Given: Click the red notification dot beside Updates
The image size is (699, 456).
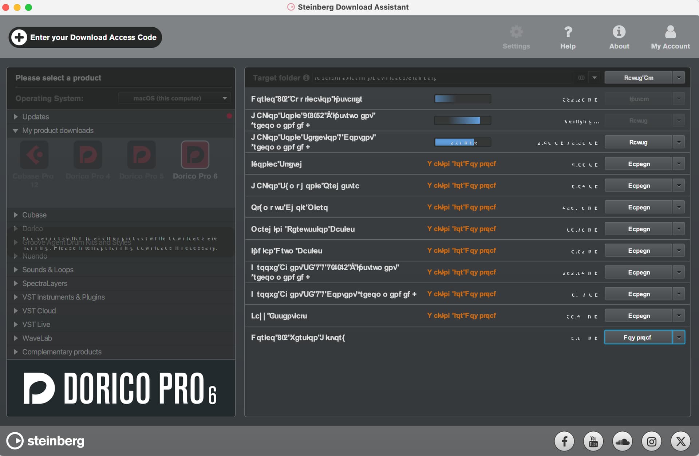Looking at the screenshot, I should [229, 116].
